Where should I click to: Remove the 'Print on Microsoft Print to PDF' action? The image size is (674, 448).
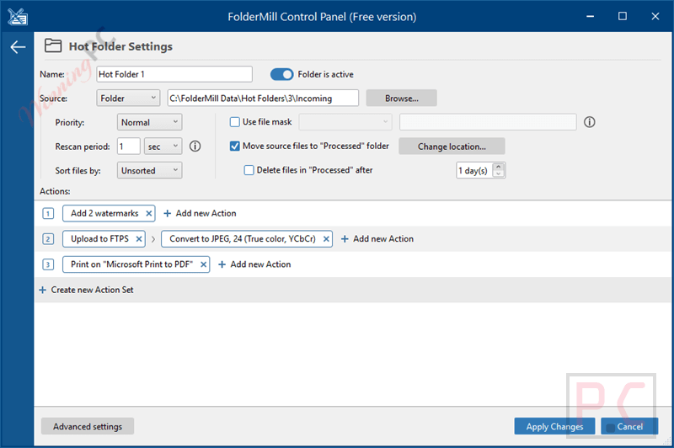pyautogui.click(x=203, y=264)
